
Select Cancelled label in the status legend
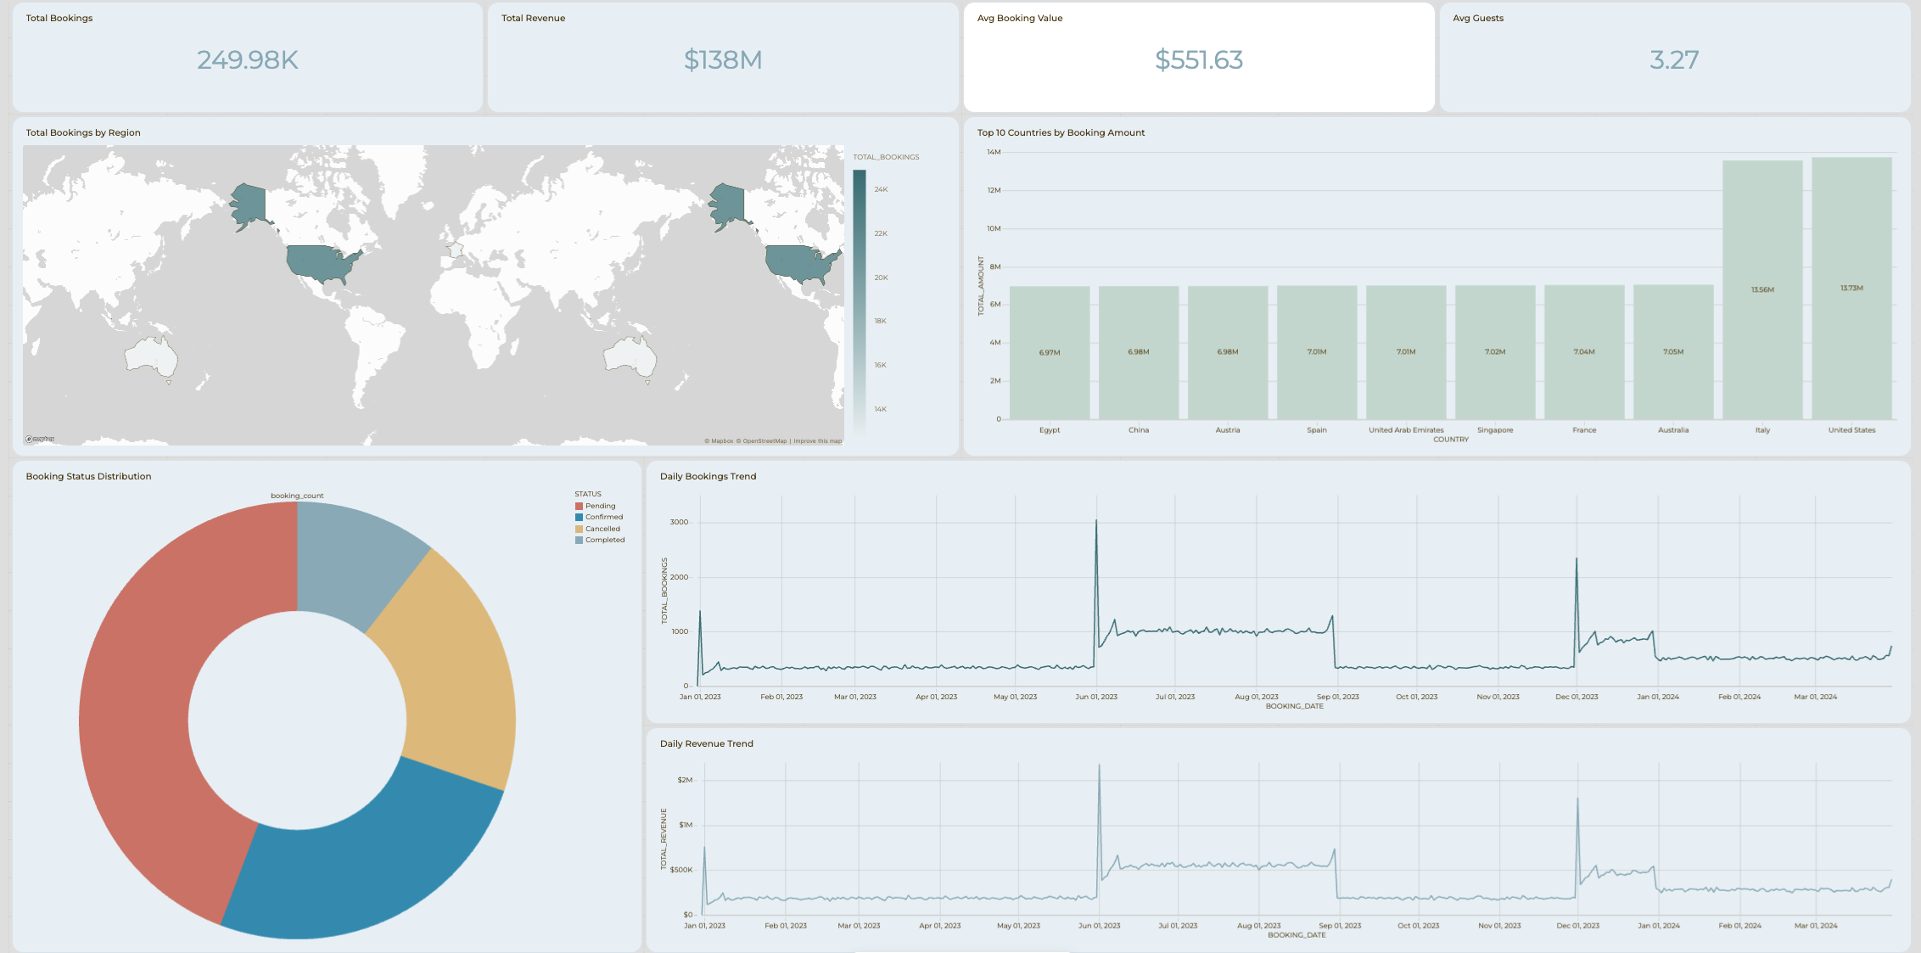602,529
